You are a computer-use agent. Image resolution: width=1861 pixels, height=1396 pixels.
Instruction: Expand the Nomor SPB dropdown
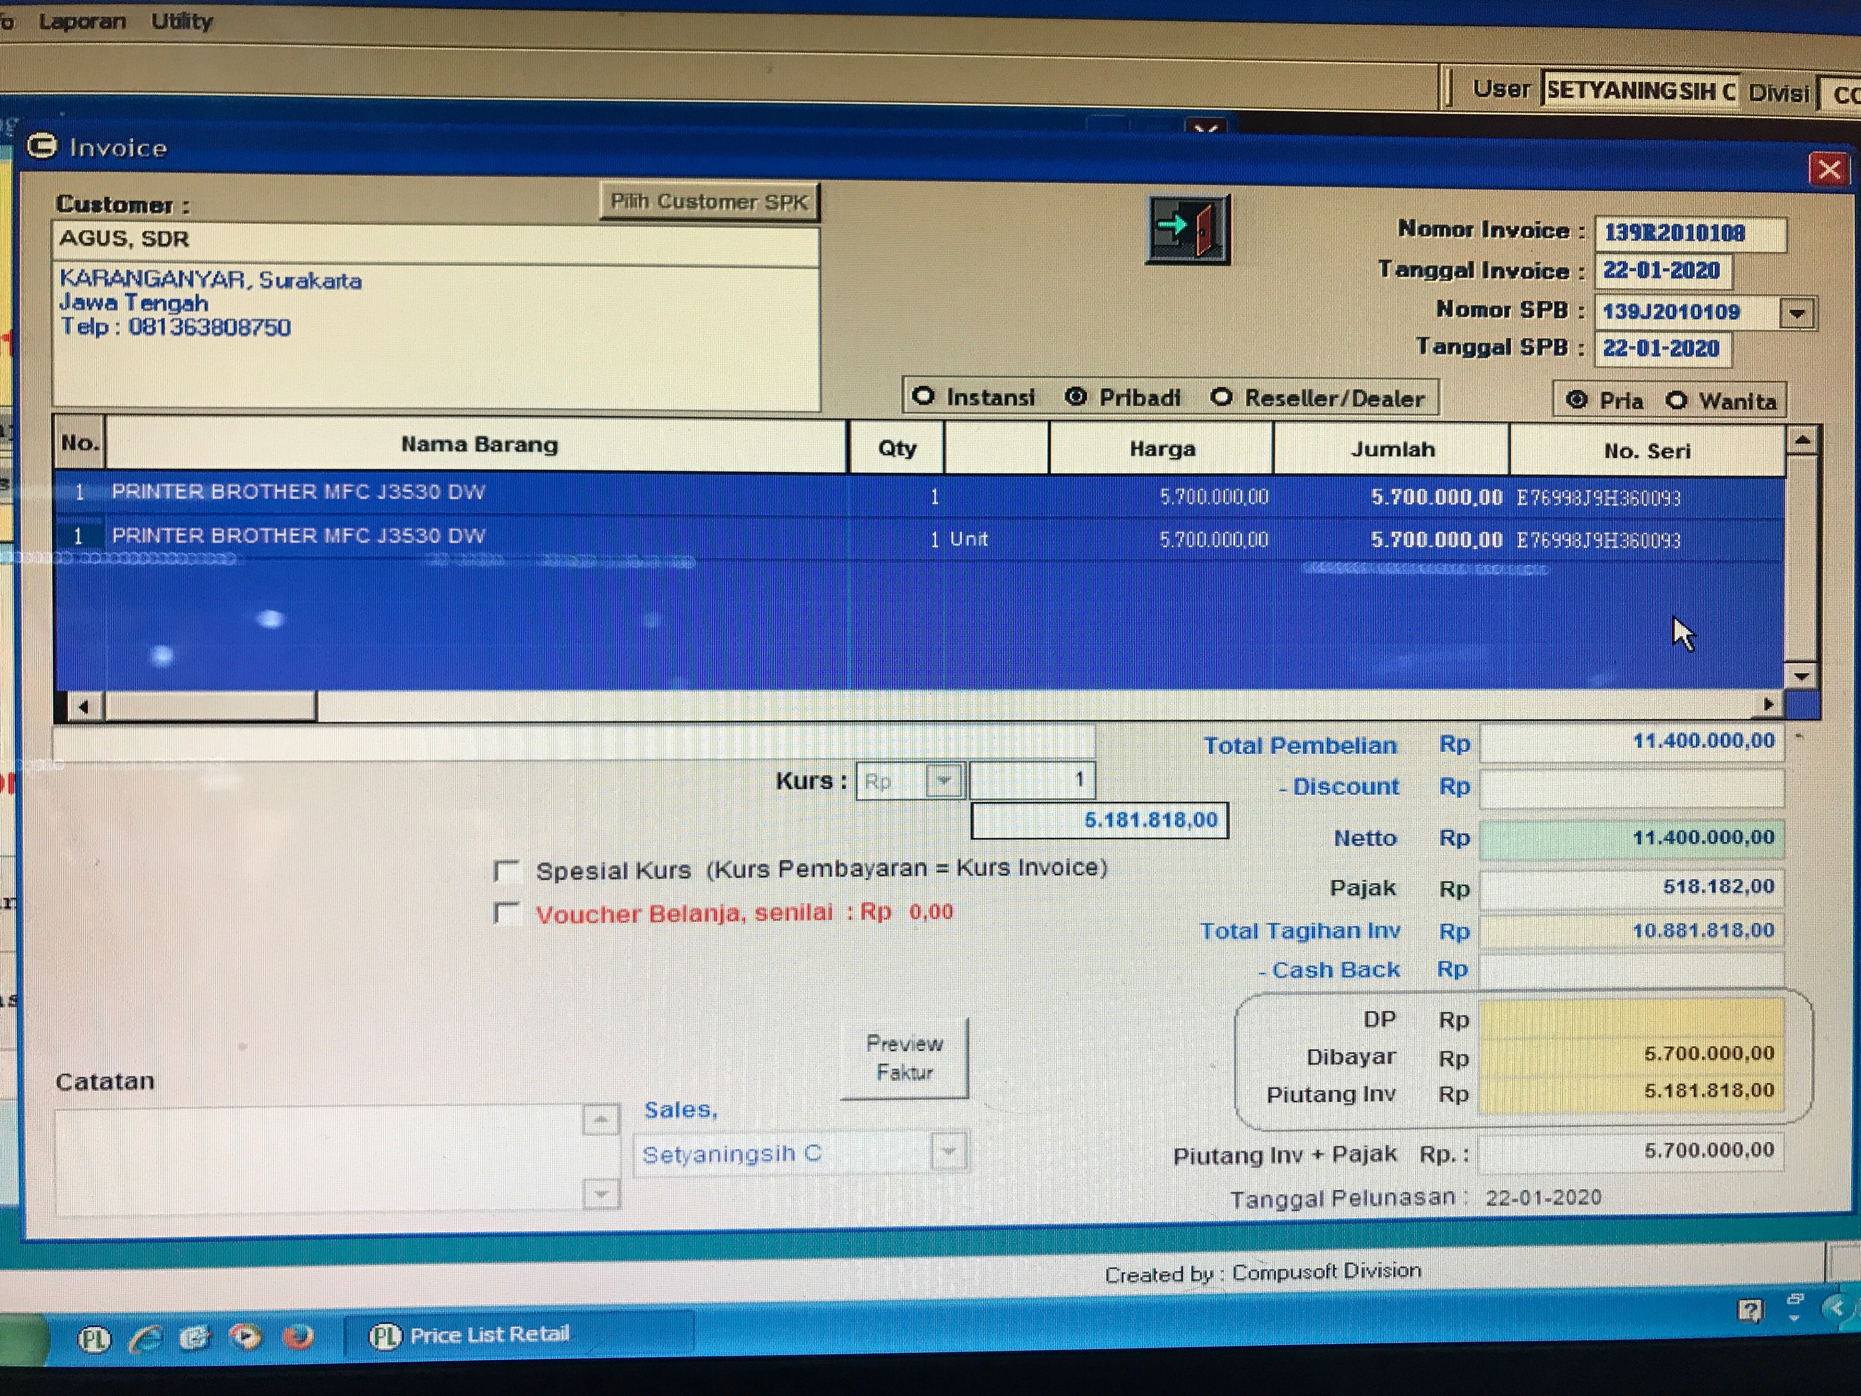click(x=1797, y=314)
